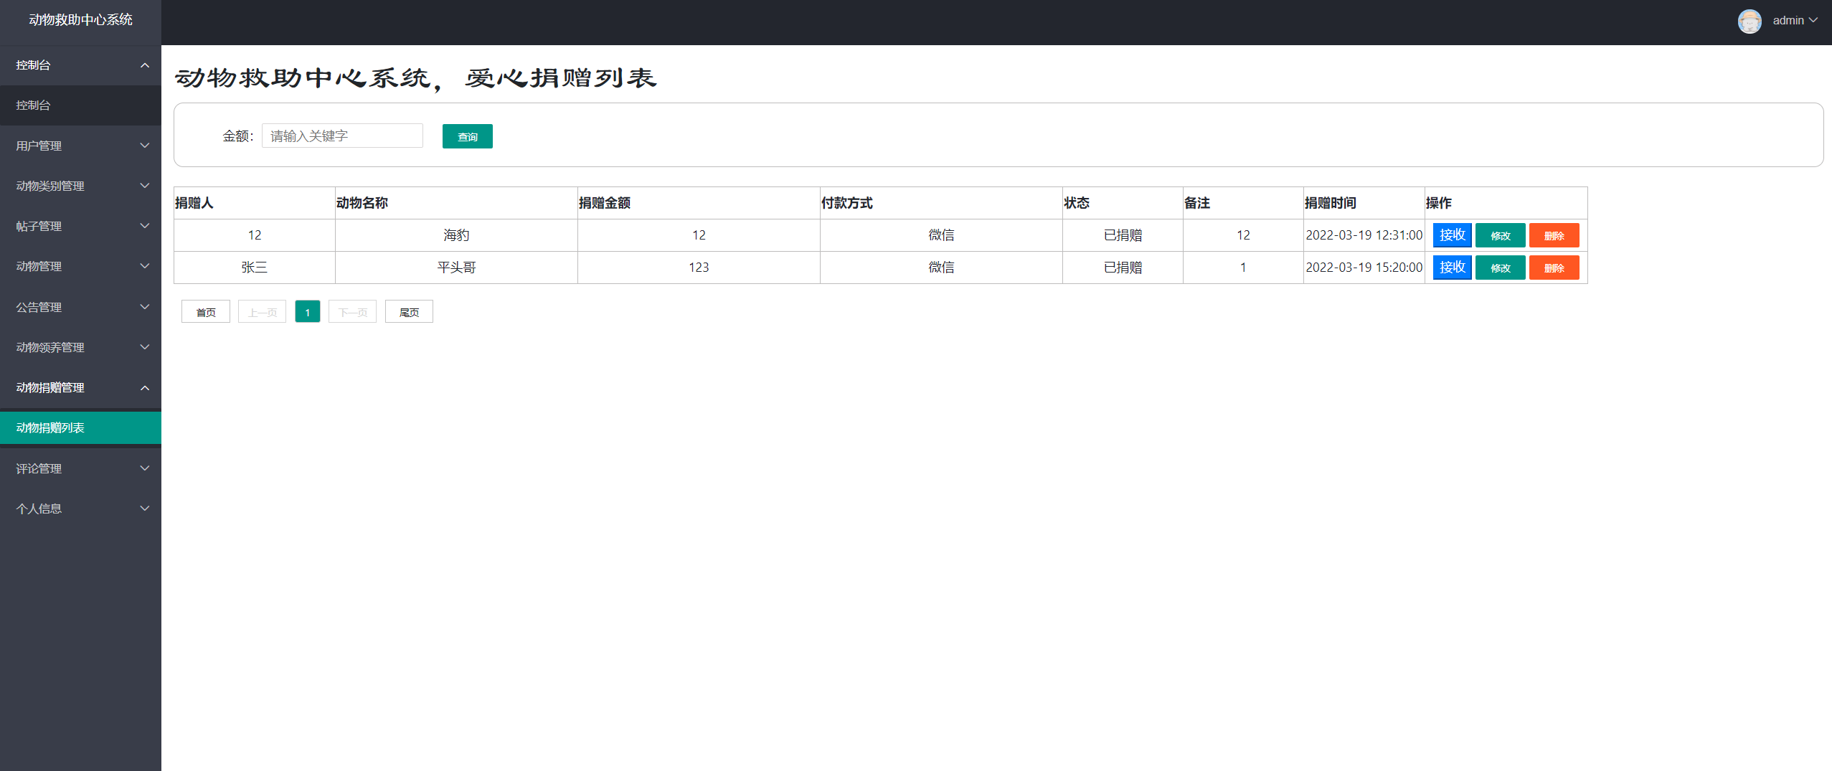Click the 动物救助中心系统 logo title
The height and width of the screenshot is (771, 1832).
(x=80, y=20)
